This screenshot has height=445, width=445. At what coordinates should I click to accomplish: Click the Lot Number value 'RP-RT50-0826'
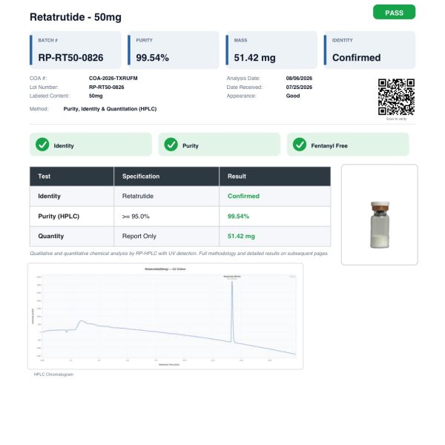point(106,87)
